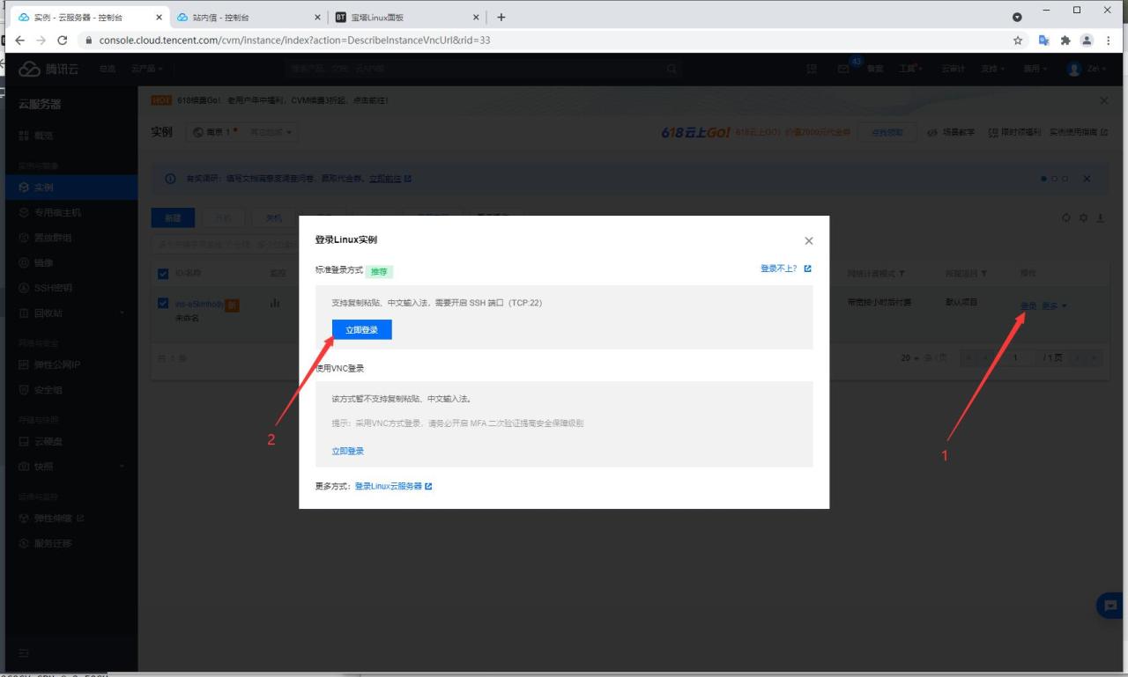Open the 费用 menu in the top navigation
This screenshot has width=1128, height=677.
(x=1034, y=69)
